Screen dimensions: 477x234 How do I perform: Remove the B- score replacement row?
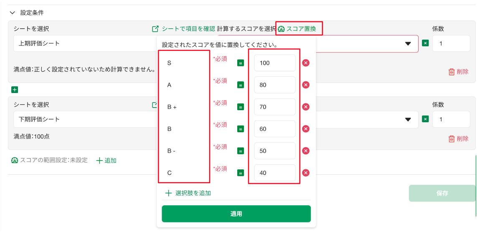click(306, 151)
